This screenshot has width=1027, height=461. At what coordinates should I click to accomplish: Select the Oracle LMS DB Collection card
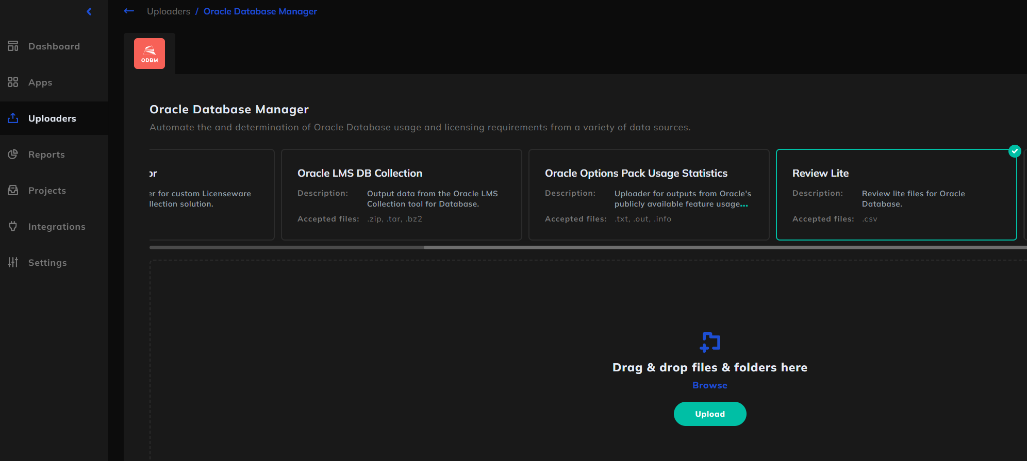coord(402,195)
